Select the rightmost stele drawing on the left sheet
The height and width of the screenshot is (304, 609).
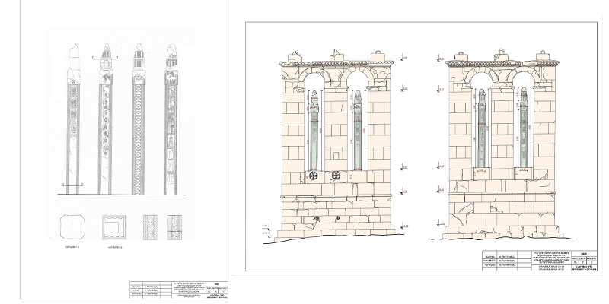coord(171,122)
